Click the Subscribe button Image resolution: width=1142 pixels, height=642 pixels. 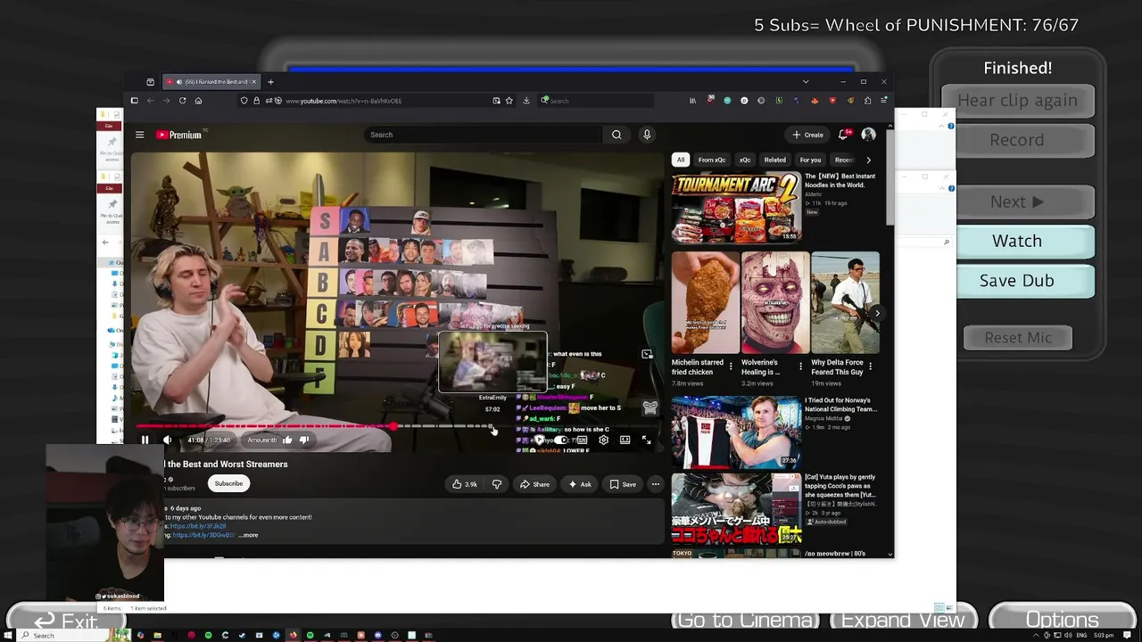228,484
